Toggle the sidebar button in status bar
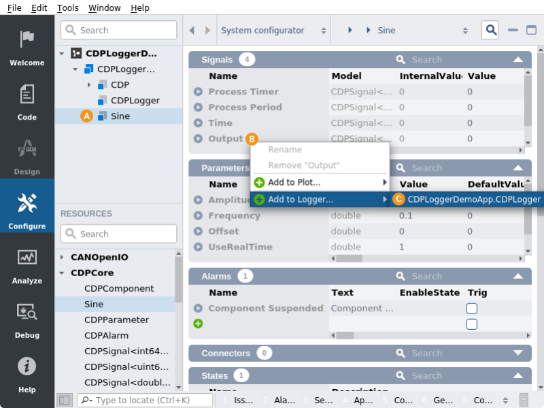This screenshot has height=408, width=544. point(65,401)
